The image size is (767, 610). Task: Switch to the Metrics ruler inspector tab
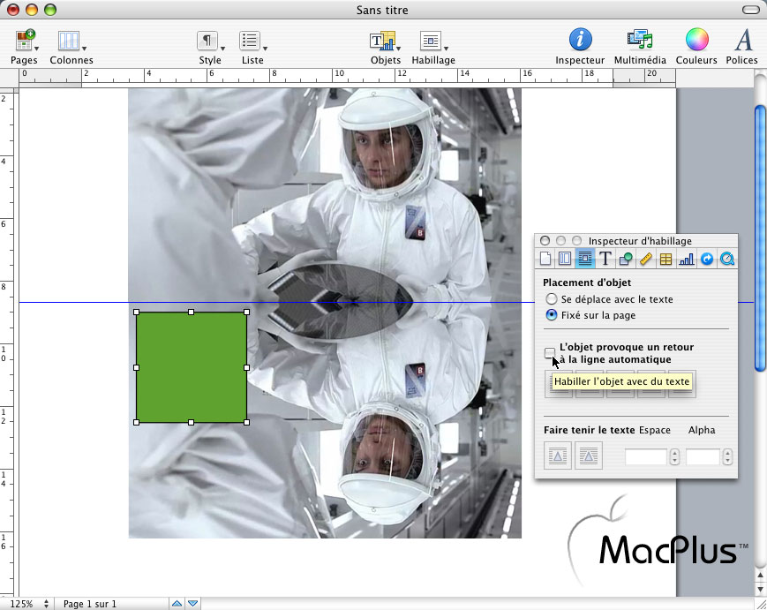pyautogui.click(x=646, y=259)
